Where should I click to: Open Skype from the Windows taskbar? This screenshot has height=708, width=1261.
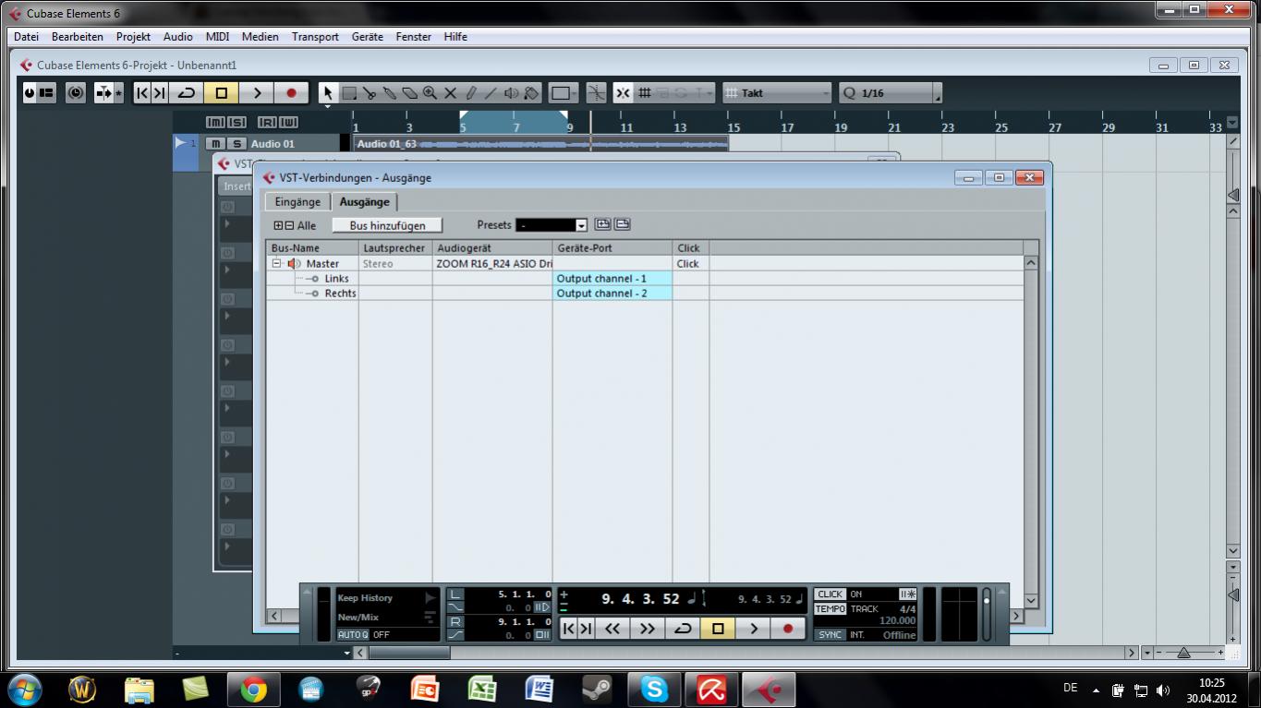[654, 690]
